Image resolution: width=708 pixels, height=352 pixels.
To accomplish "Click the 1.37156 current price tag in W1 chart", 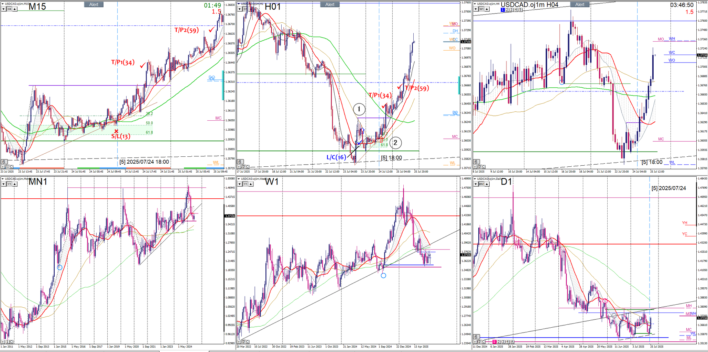I will [x=466, y=255].
